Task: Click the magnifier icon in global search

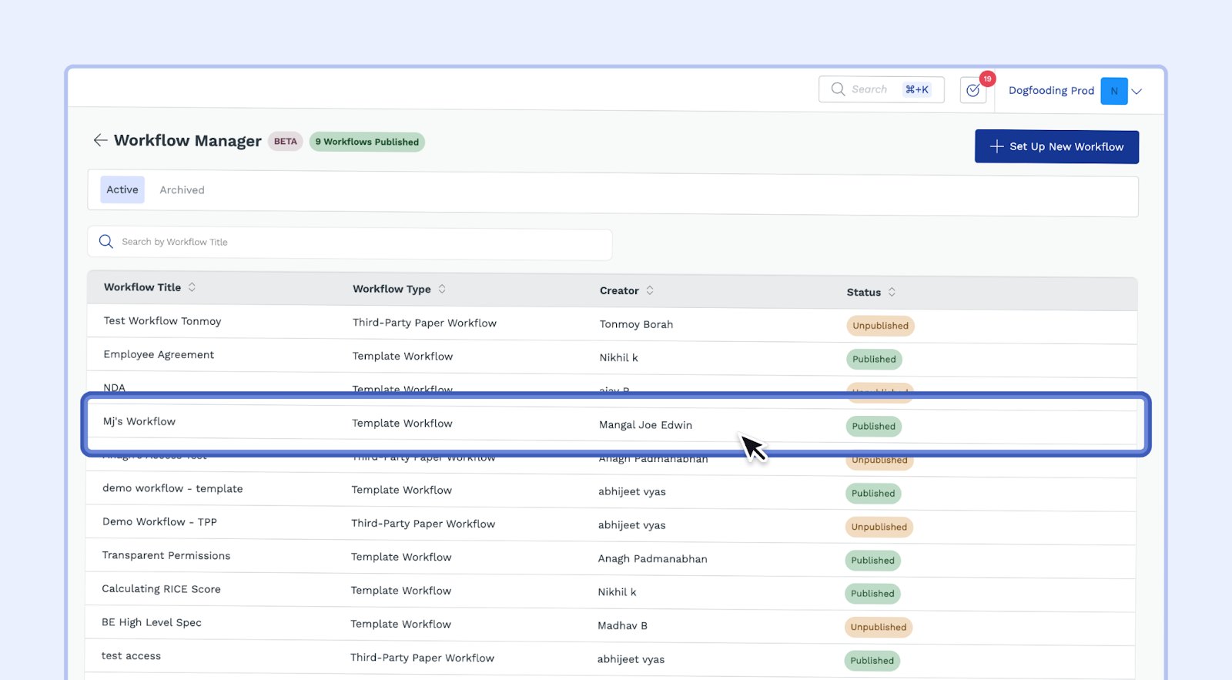Action: (838, 89)
